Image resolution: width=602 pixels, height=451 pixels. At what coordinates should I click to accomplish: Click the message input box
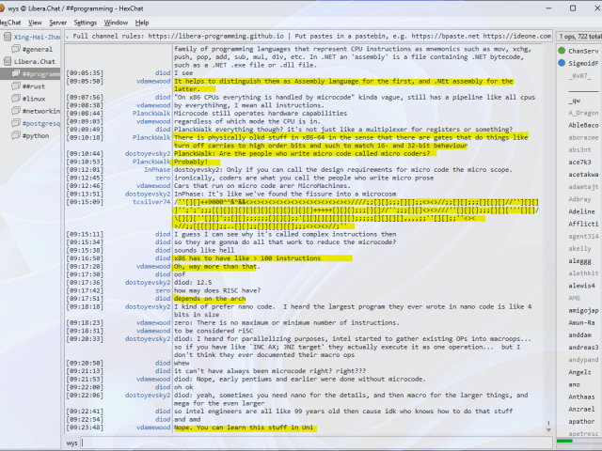(x=310, y=442)
